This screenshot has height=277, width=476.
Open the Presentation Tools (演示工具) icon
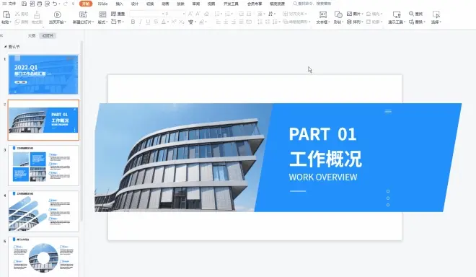click(x=397, y=14)
